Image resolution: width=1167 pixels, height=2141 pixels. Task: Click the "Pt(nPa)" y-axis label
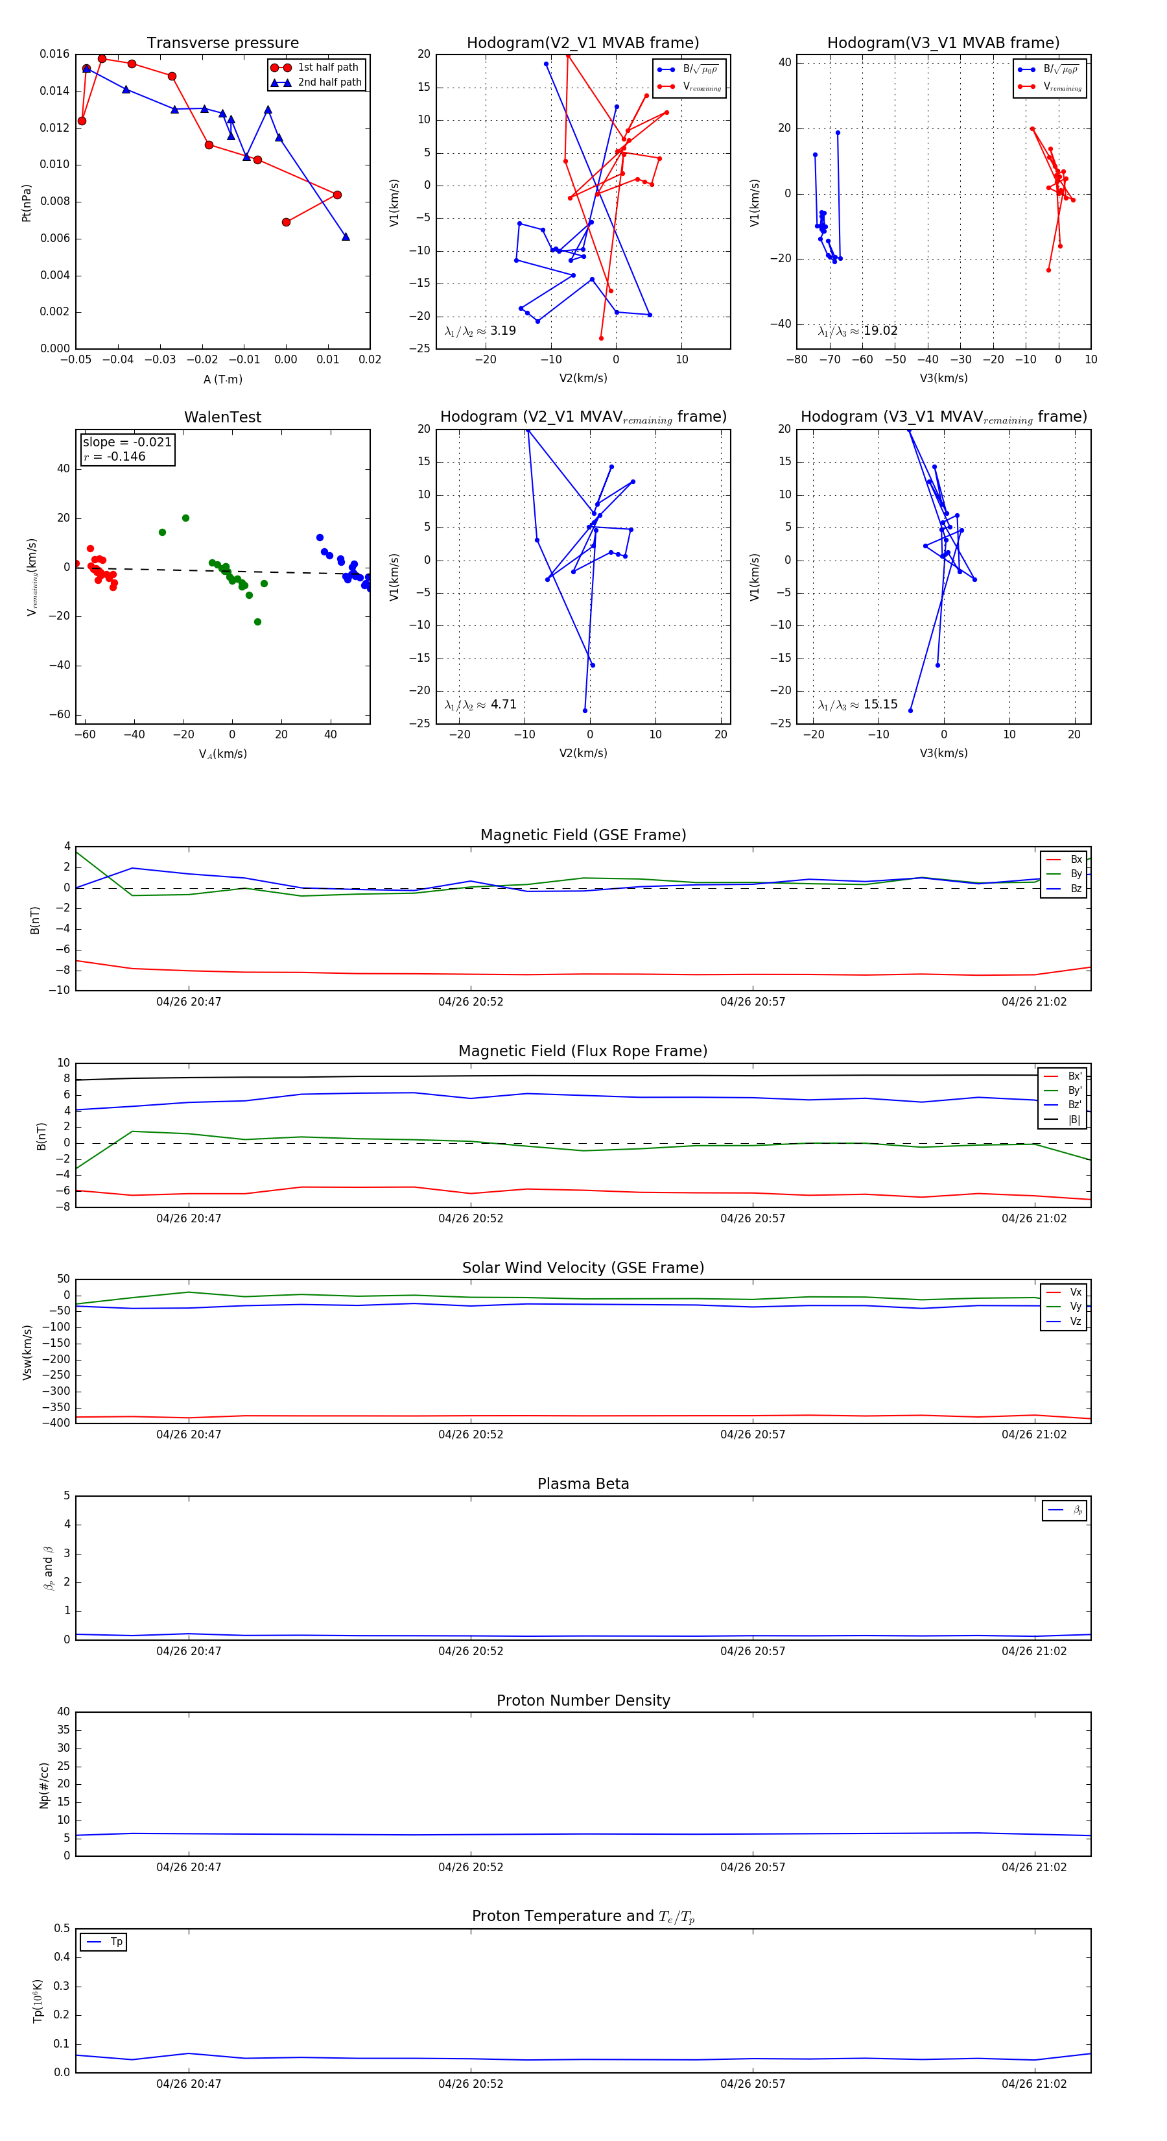[x=27, y=203]
